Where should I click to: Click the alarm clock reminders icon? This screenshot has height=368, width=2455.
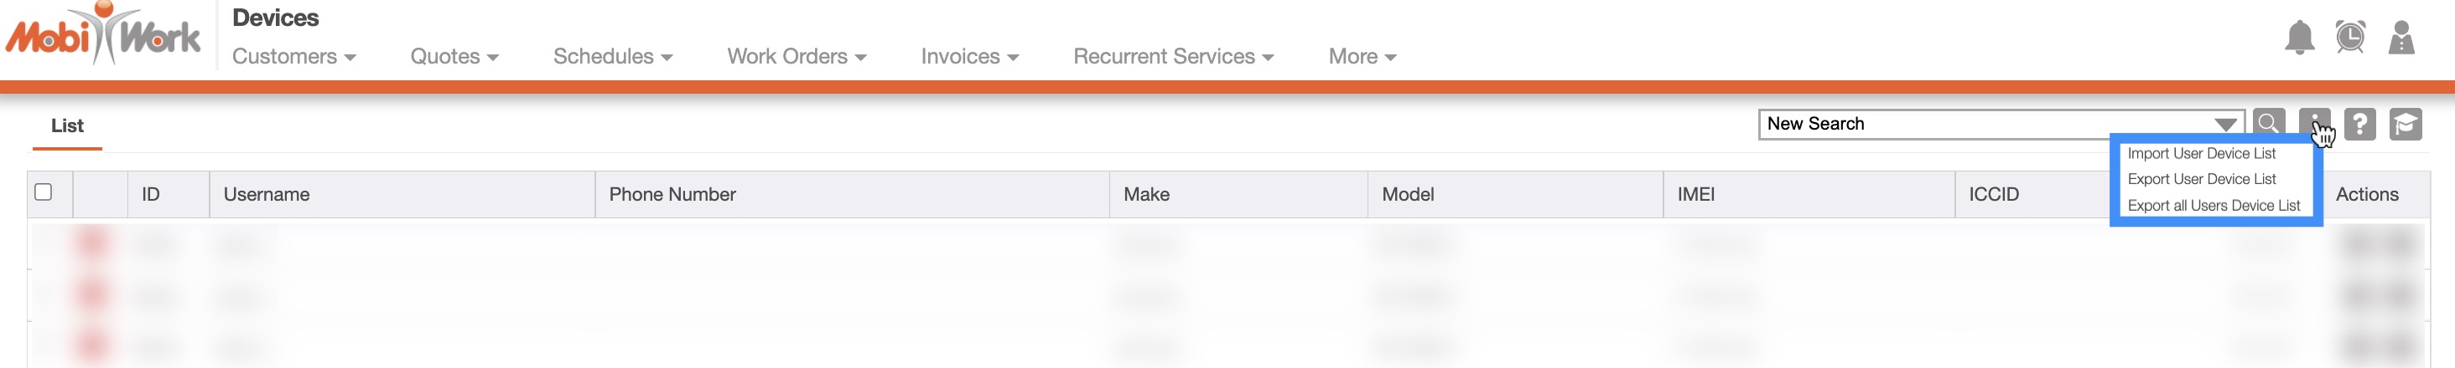pos(2350,38)
